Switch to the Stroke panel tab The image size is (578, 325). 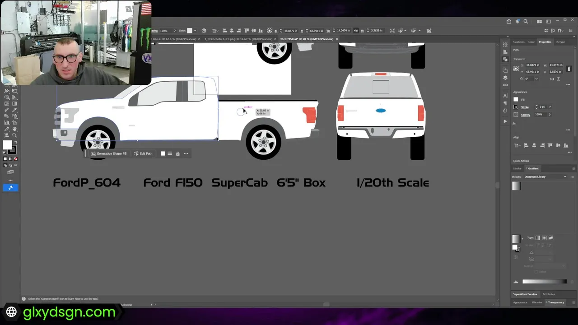coord(517,169)
